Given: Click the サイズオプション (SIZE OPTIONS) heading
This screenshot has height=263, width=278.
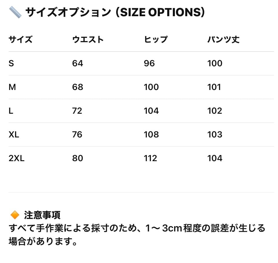Looking at the screenshot, I should pyautogui.click(x=115, y=12).
